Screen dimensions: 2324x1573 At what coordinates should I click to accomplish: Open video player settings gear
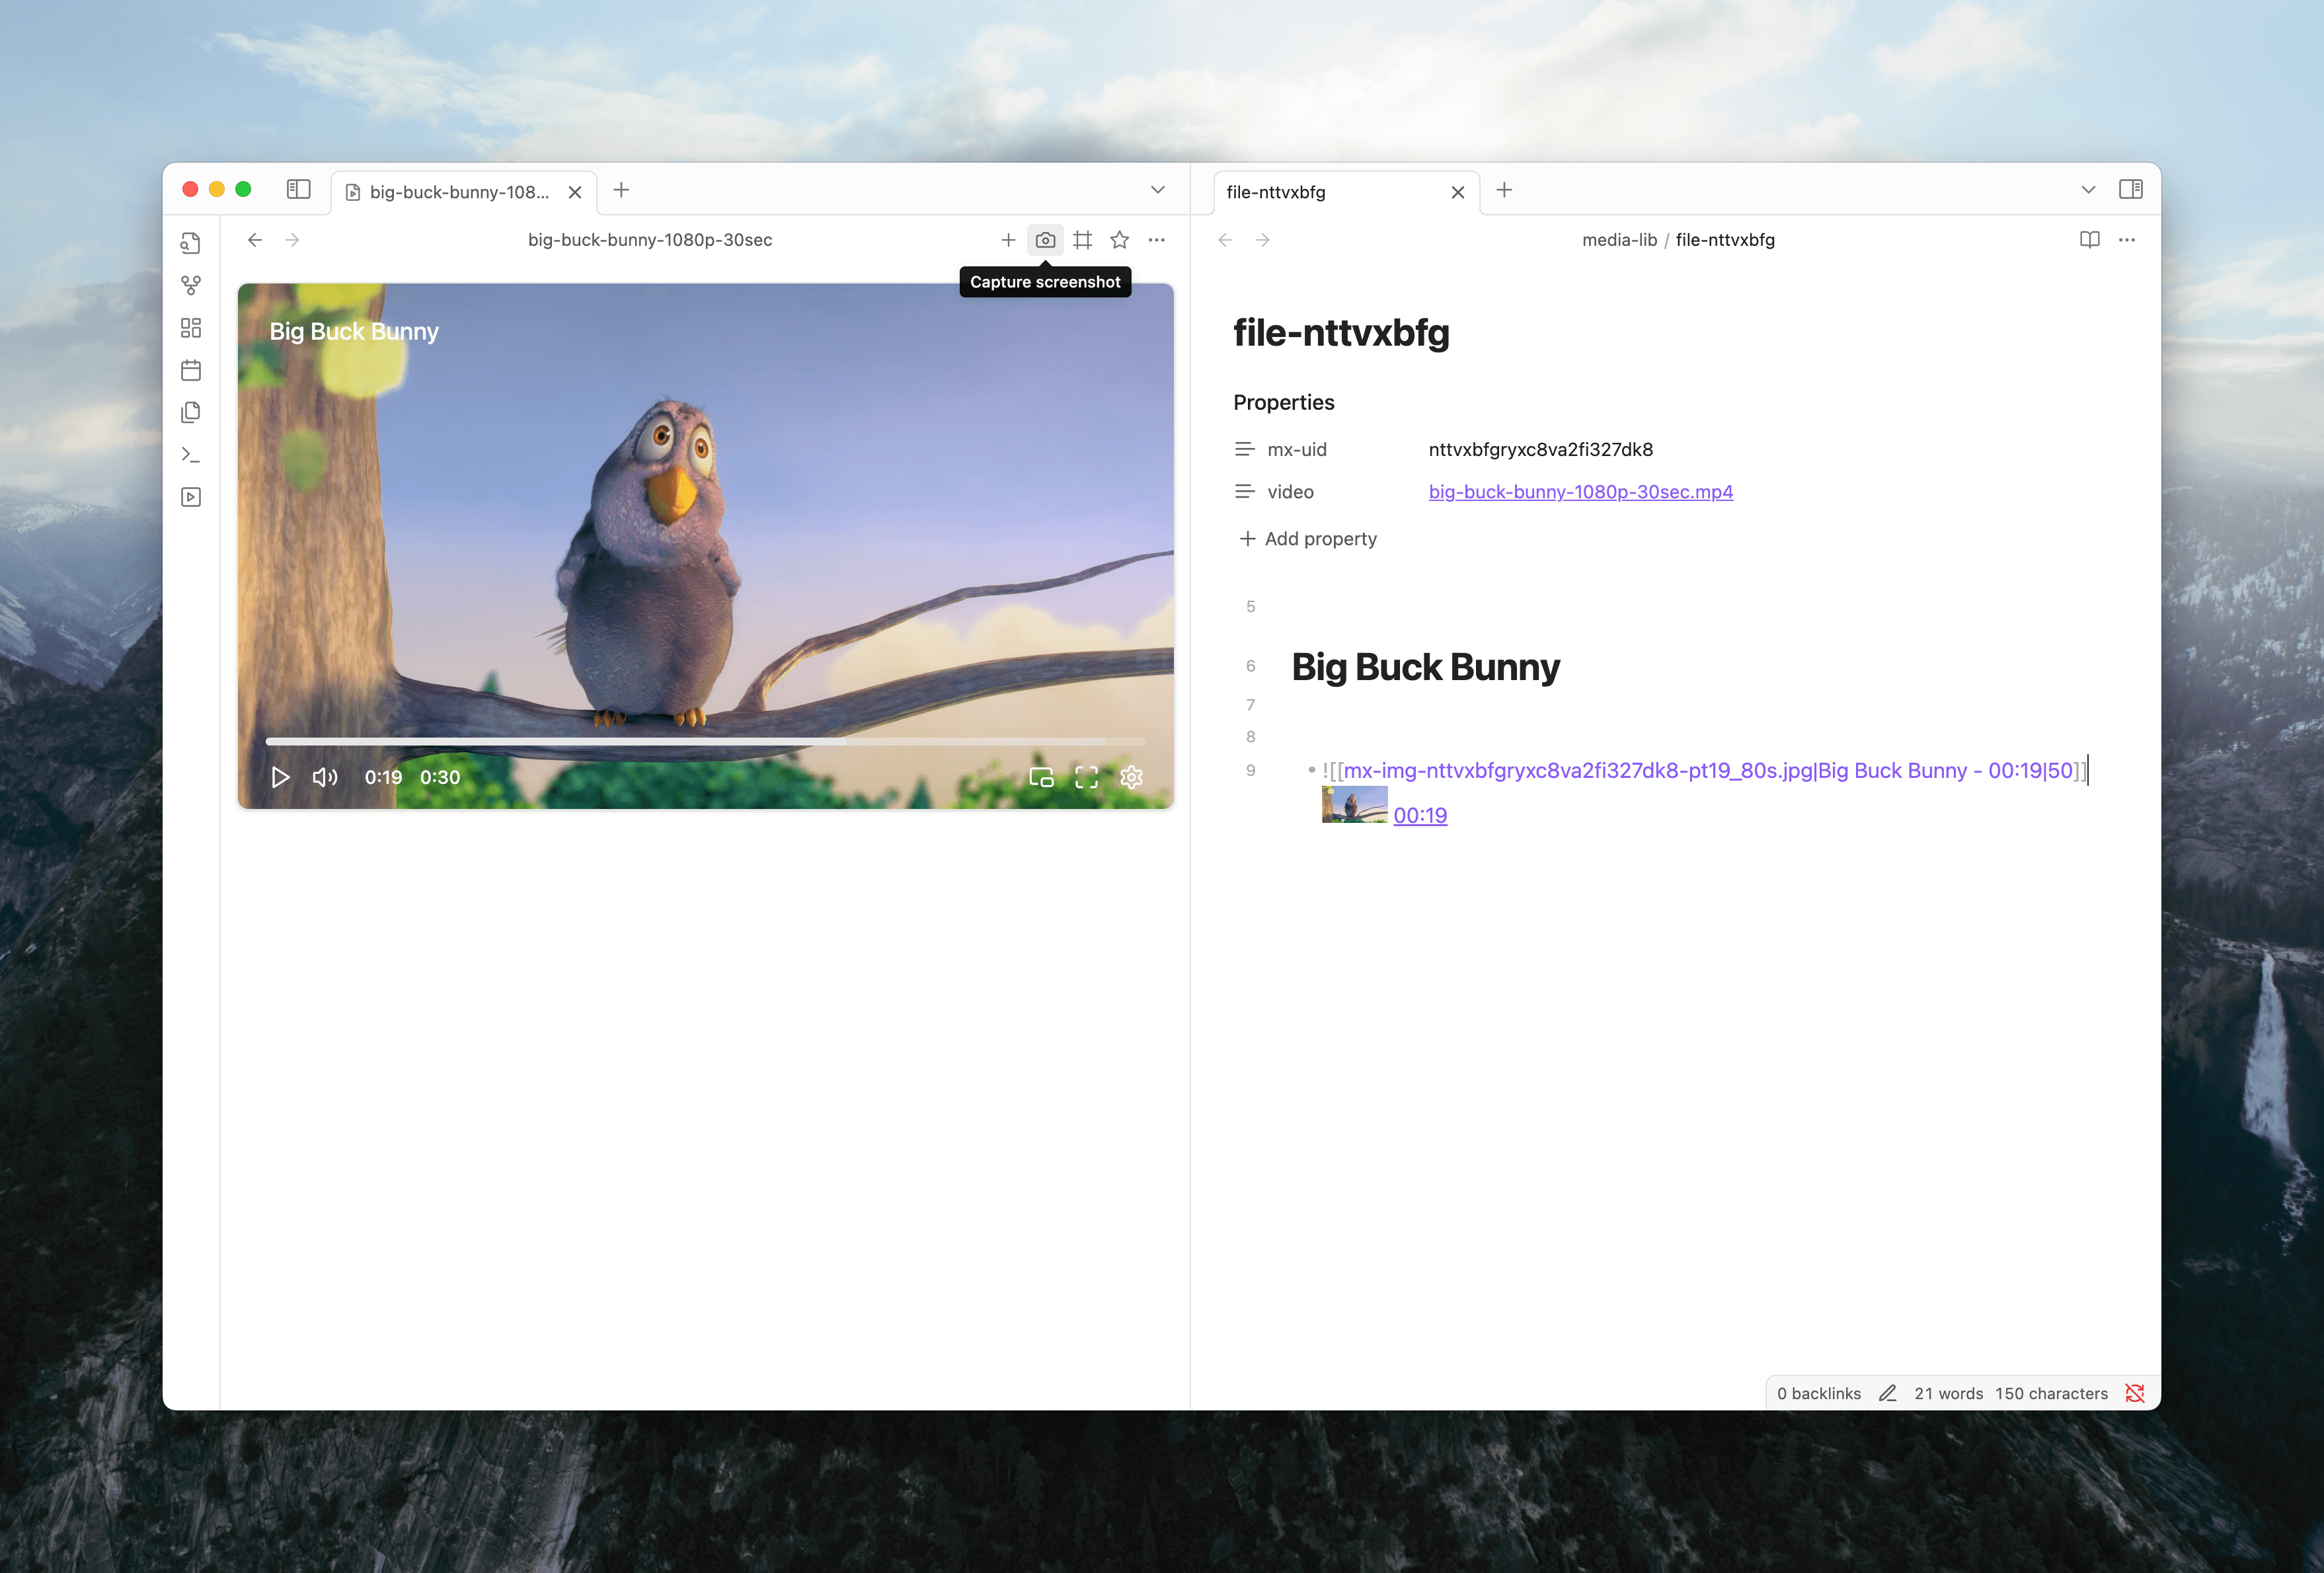click(1131, 777)
